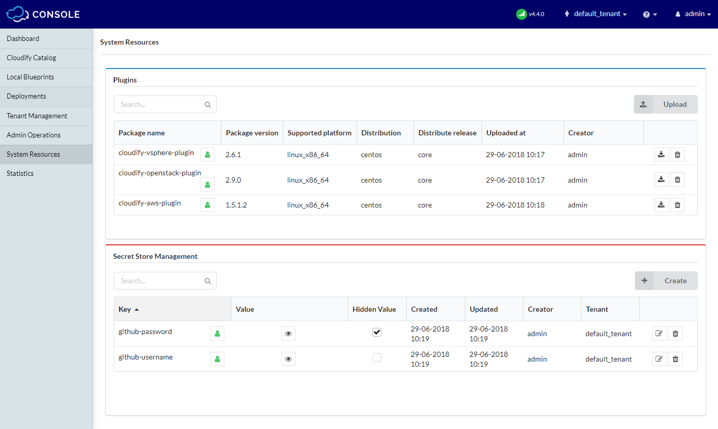This screenshot has height=429, width=718.
Task: Click the Secret Store Management widget title
Action: coord(155,256)
